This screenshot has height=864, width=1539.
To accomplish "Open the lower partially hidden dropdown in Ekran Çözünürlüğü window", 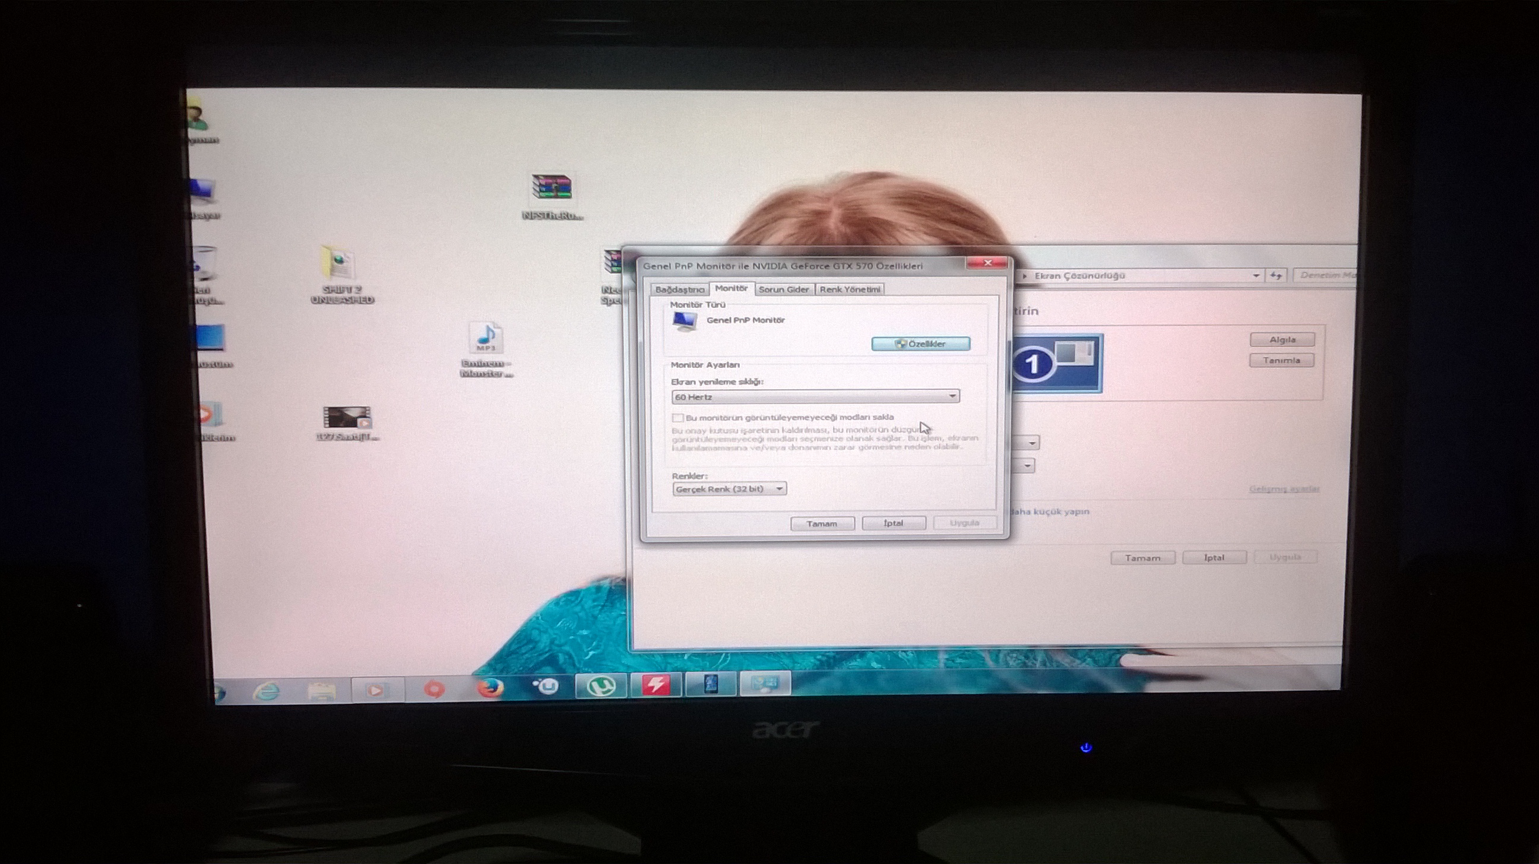I will point(1024,466).
